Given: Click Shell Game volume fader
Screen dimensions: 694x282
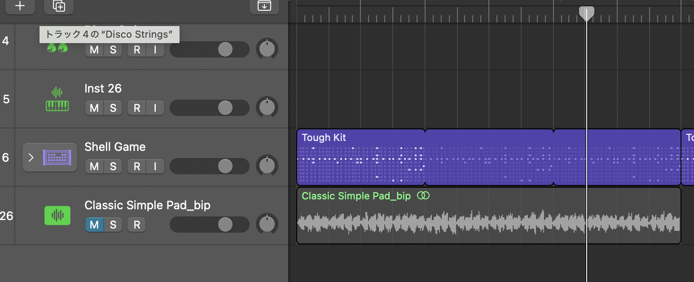Looking at the screenshot, I should pyautogui.click(x=210, y=166).
